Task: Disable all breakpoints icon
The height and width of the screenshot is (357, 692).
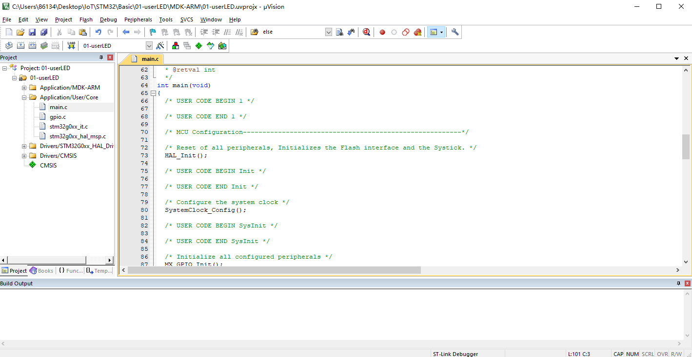Action: pyautogui.click(x=406, y=32)
